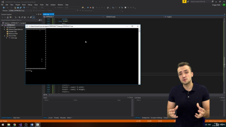This screenshot has height=127, width=226.
Task: Click the pin icon on main.cpp tab
Action: (x=51, y=14)
